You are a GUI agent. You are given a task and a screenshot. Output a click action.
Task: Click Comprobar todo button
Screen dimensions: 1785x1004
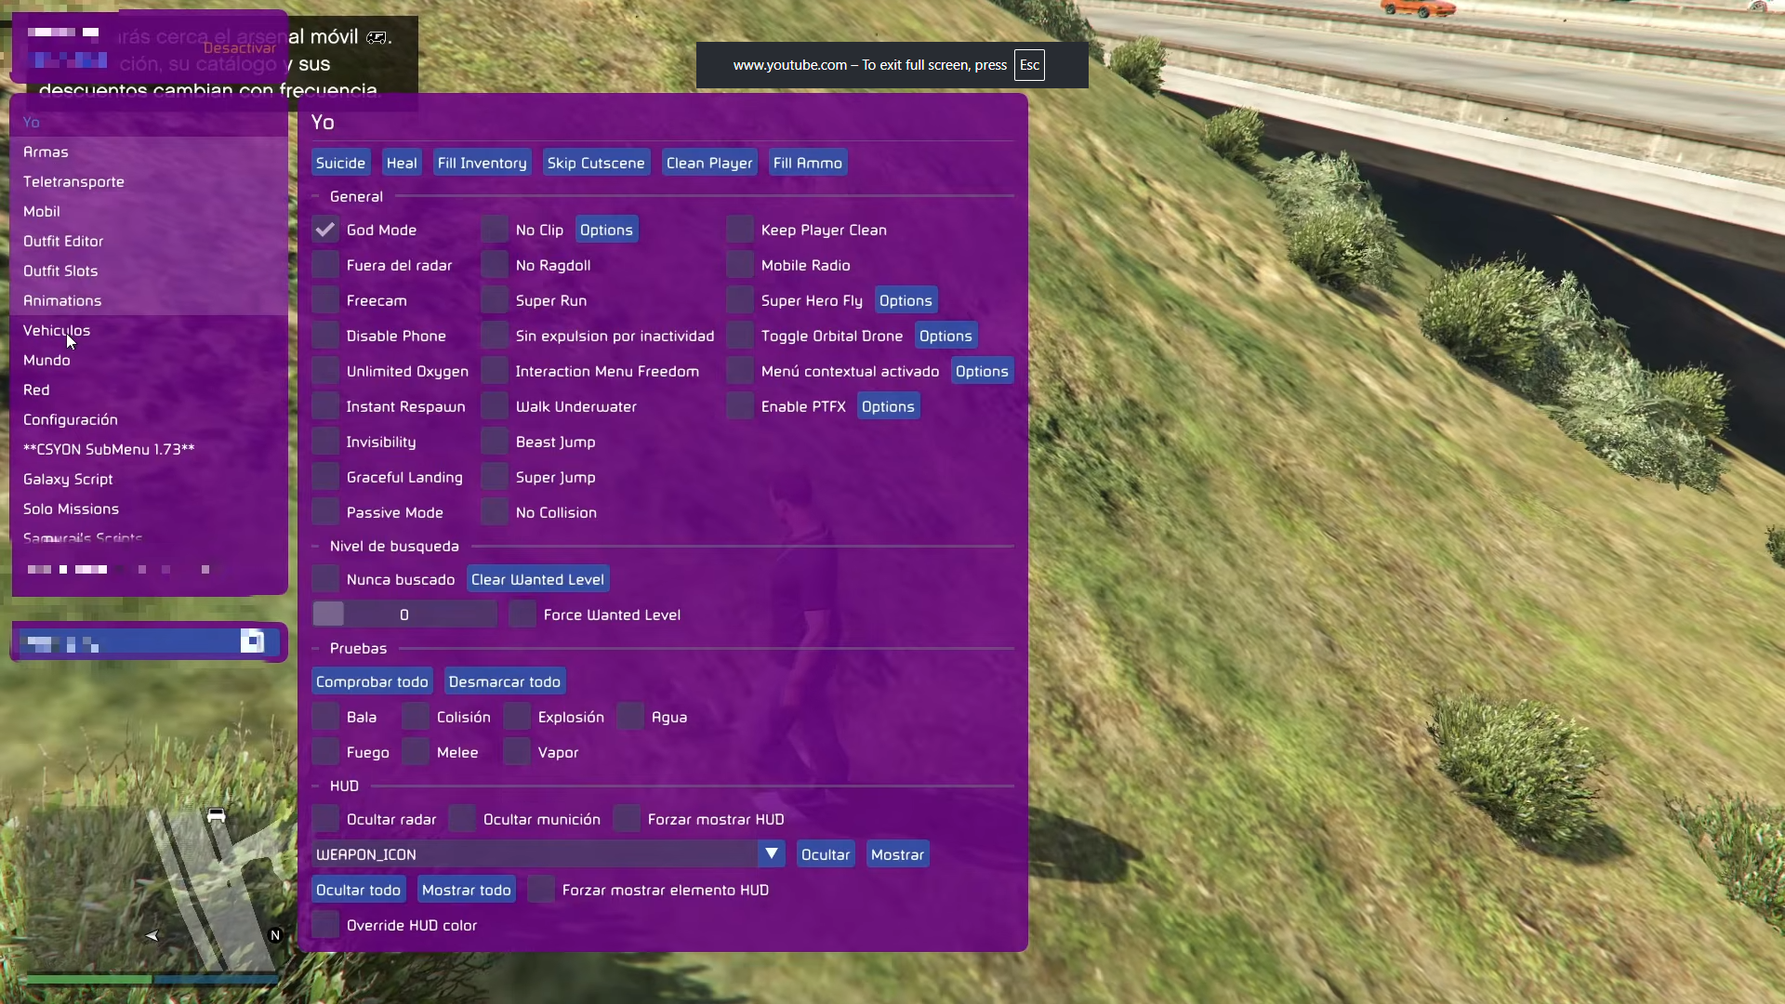(372, 681)
